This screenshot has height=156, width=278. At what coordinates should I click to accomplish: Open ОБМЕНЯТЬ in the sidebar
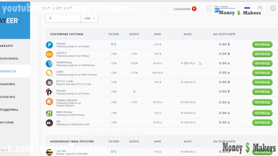(x=8, y=84)
